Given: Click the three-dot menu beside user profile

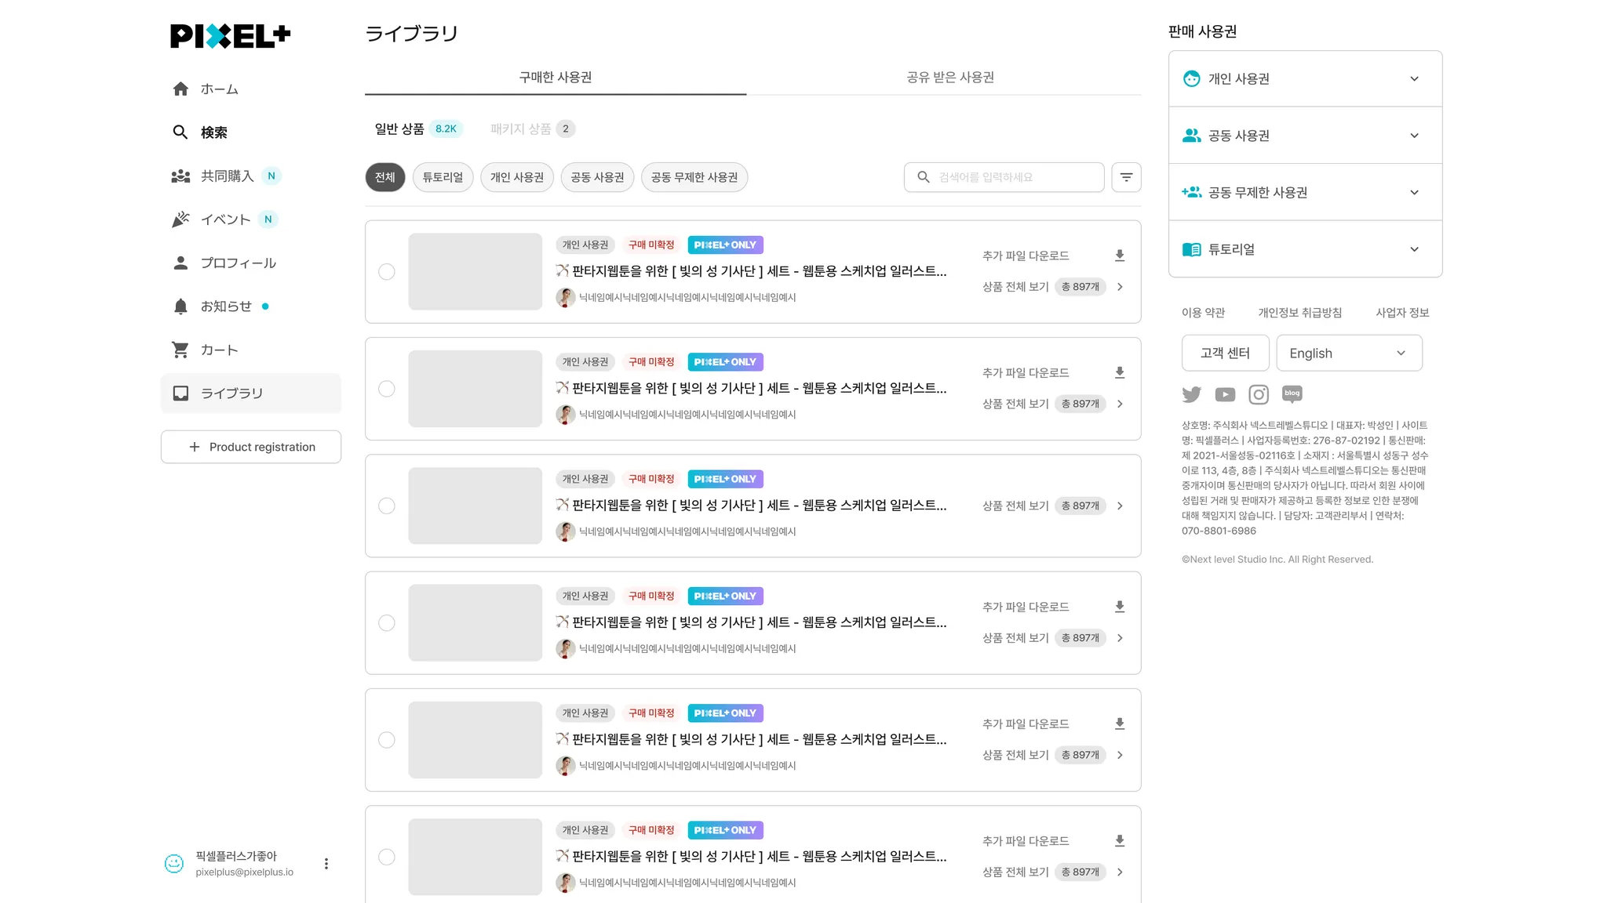Looking at the screenshot, I should (x=326, y=864).
